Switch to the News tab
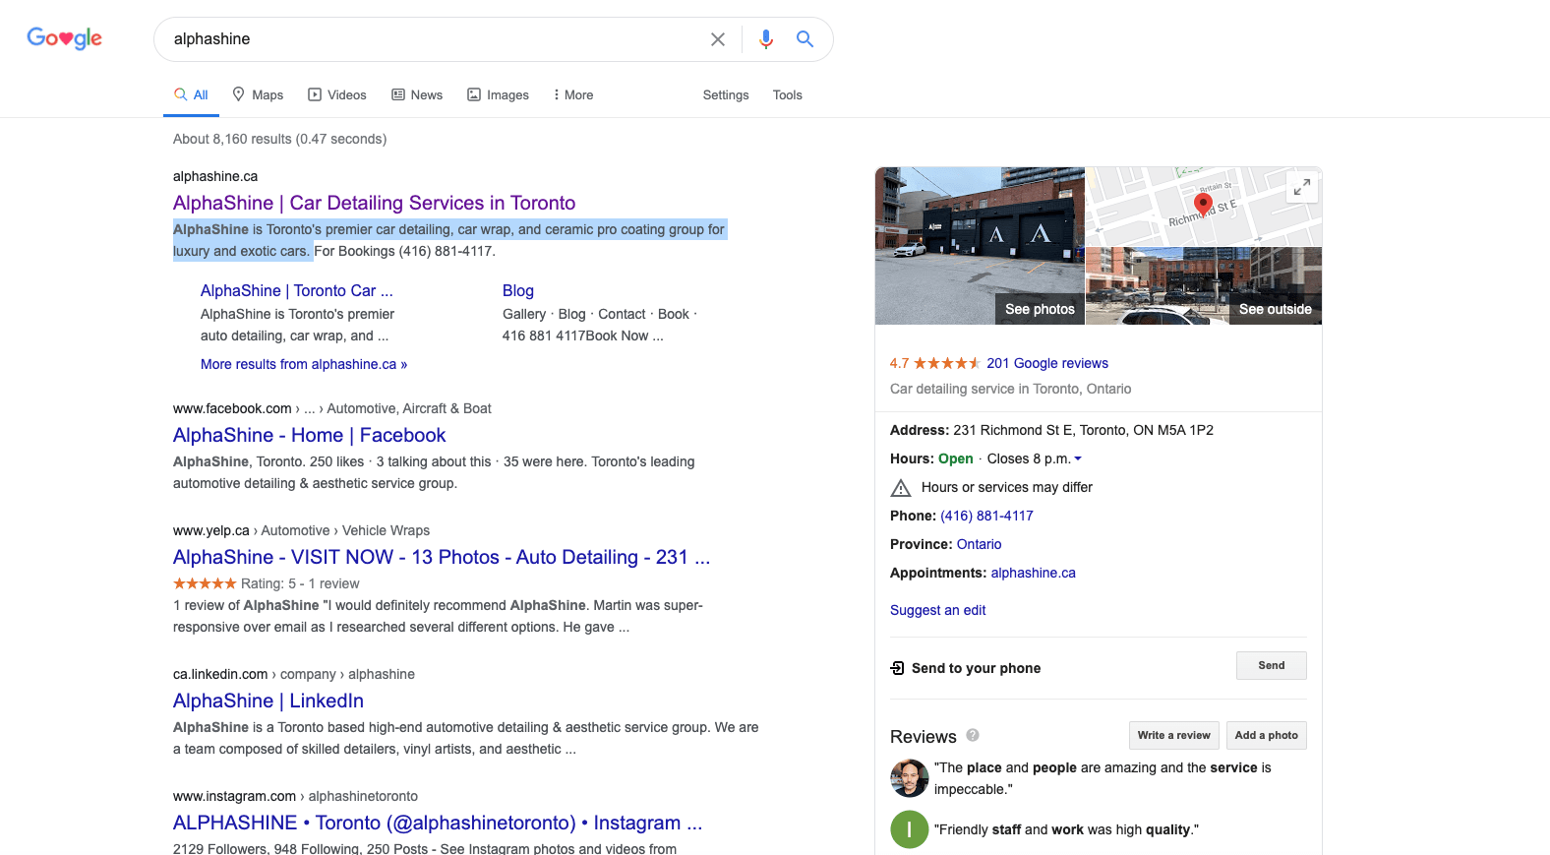The height and width of the screenshot is (855, 1550). pyautogui.click(x=417, y=95)
